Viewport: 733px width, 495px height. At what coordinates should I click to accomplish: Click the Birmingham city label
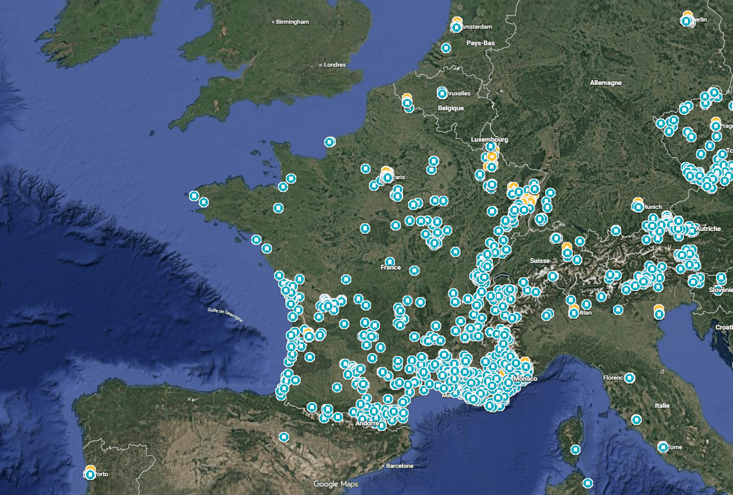[x=293, y=22]
